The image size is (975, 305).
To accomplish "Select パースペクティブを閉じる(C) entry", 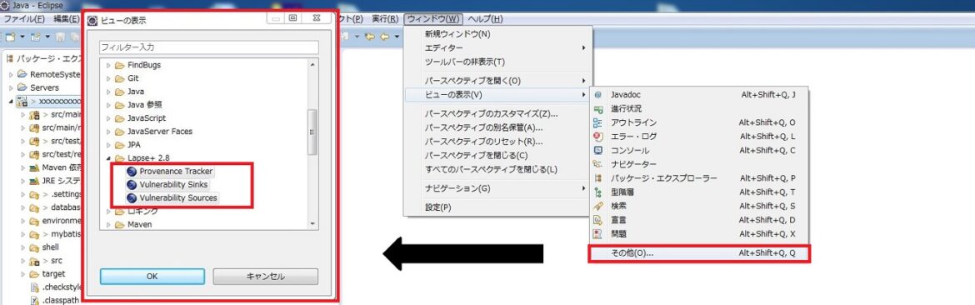I will pyautogui.click(x=498, y=155).
